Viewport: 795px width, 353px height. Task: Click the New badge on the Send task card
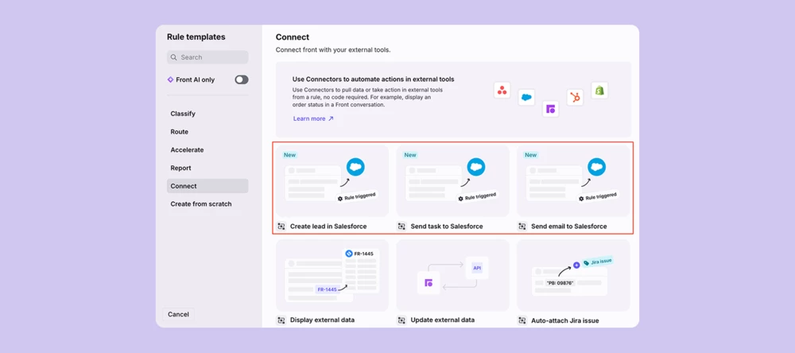pos(410,155)
